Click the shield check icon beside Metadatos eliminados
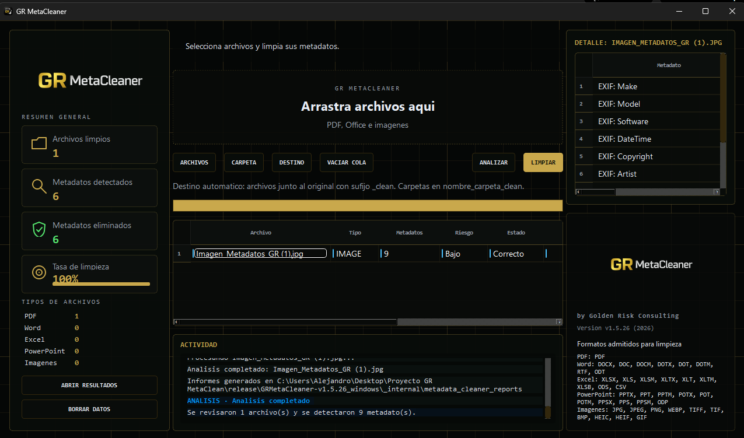 pos(39,230)
